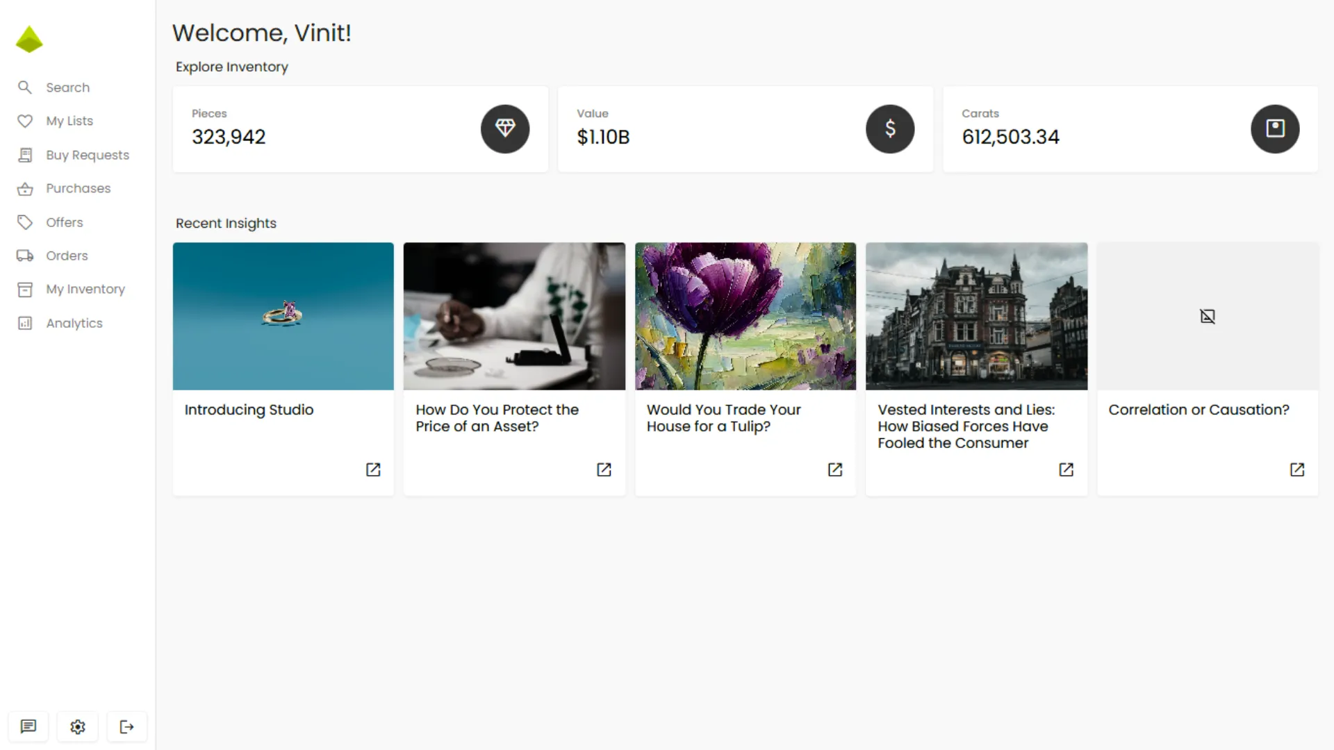Viewport: 1334px width, 750px height.
Task: Click the ring image thumbnail
Action: (283, 316)
